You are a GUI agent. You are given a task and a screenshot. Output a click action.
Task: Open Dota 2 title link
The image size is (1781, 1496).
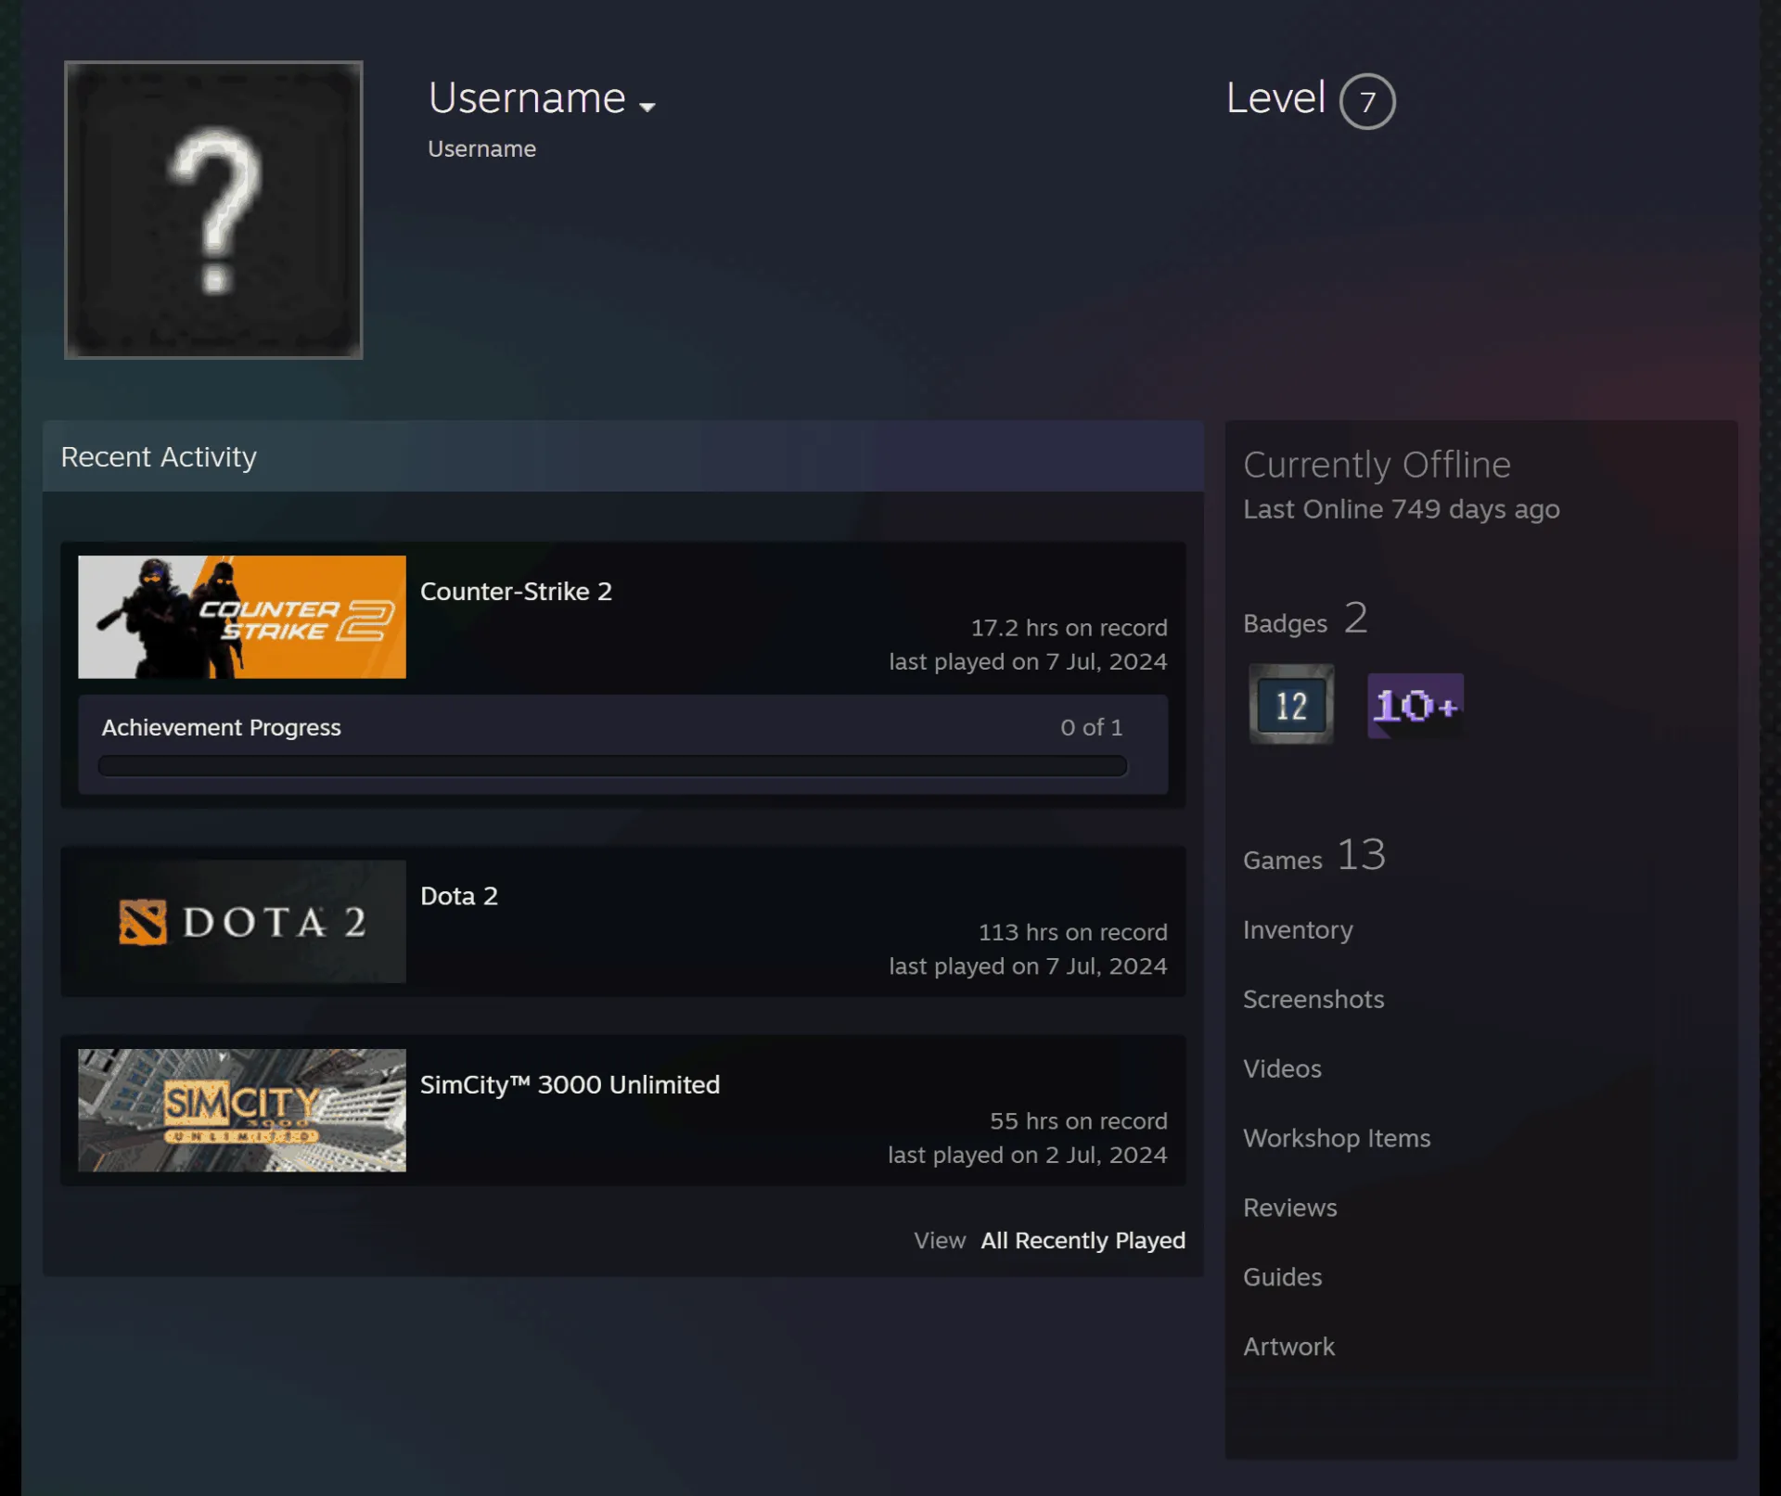click(x=459, y=896)
